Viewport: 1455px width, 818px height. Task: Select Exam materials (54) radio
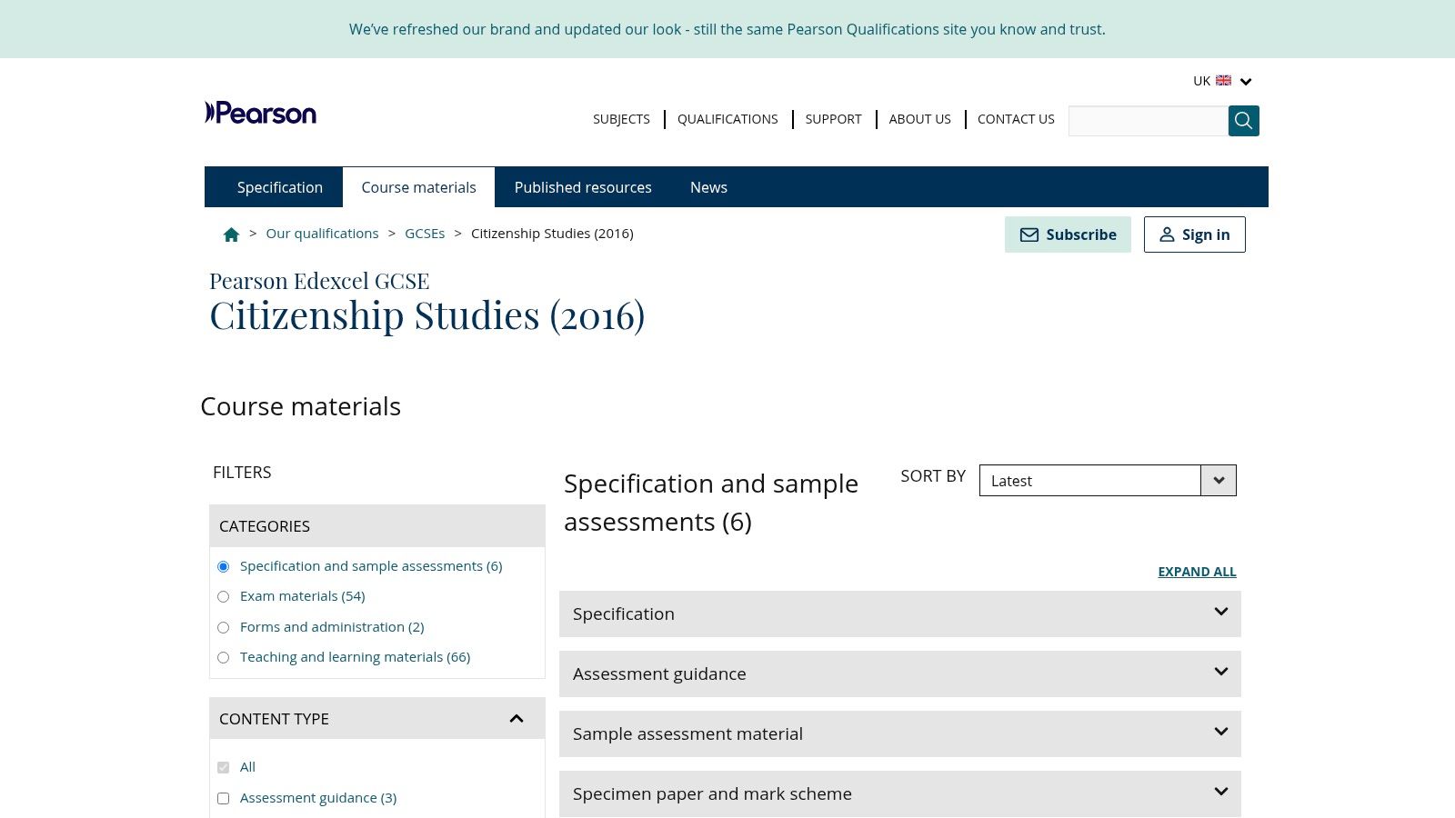224,597
